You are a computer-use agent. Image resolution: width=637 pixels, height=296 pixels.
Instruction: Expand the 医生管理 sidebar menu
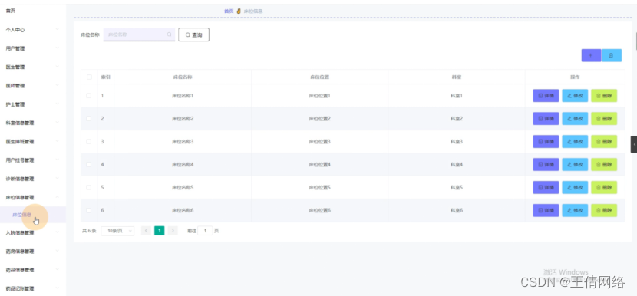[32, 67]
